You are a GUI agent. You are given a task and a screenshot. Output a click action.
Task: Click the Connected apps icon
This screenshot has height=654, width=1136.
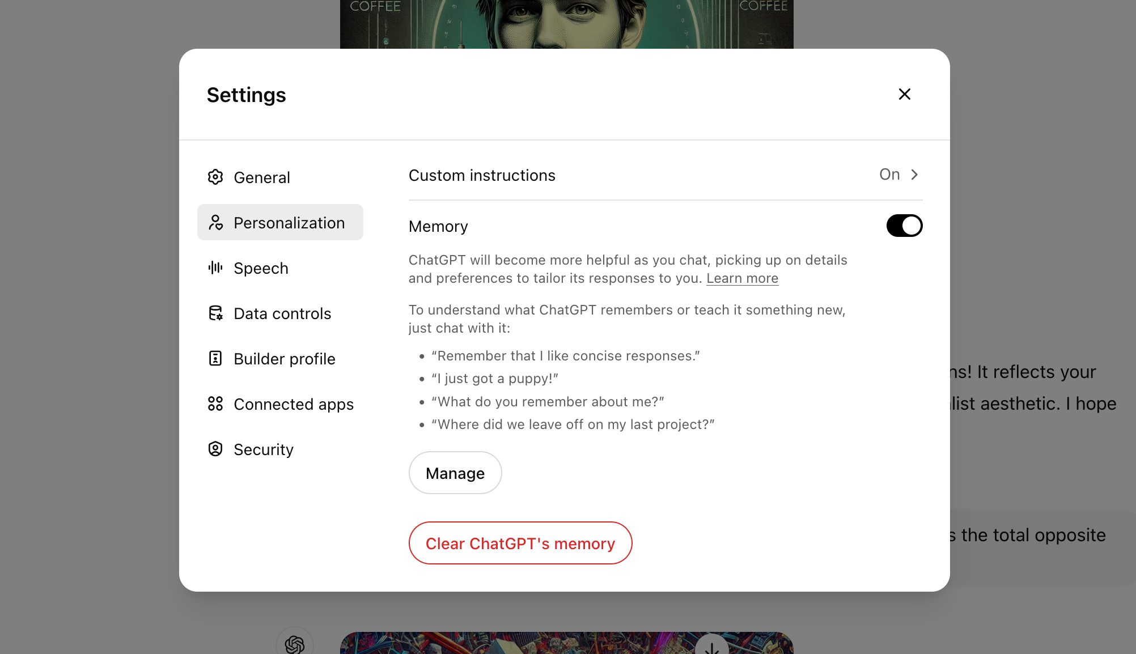tap(215, 404)
